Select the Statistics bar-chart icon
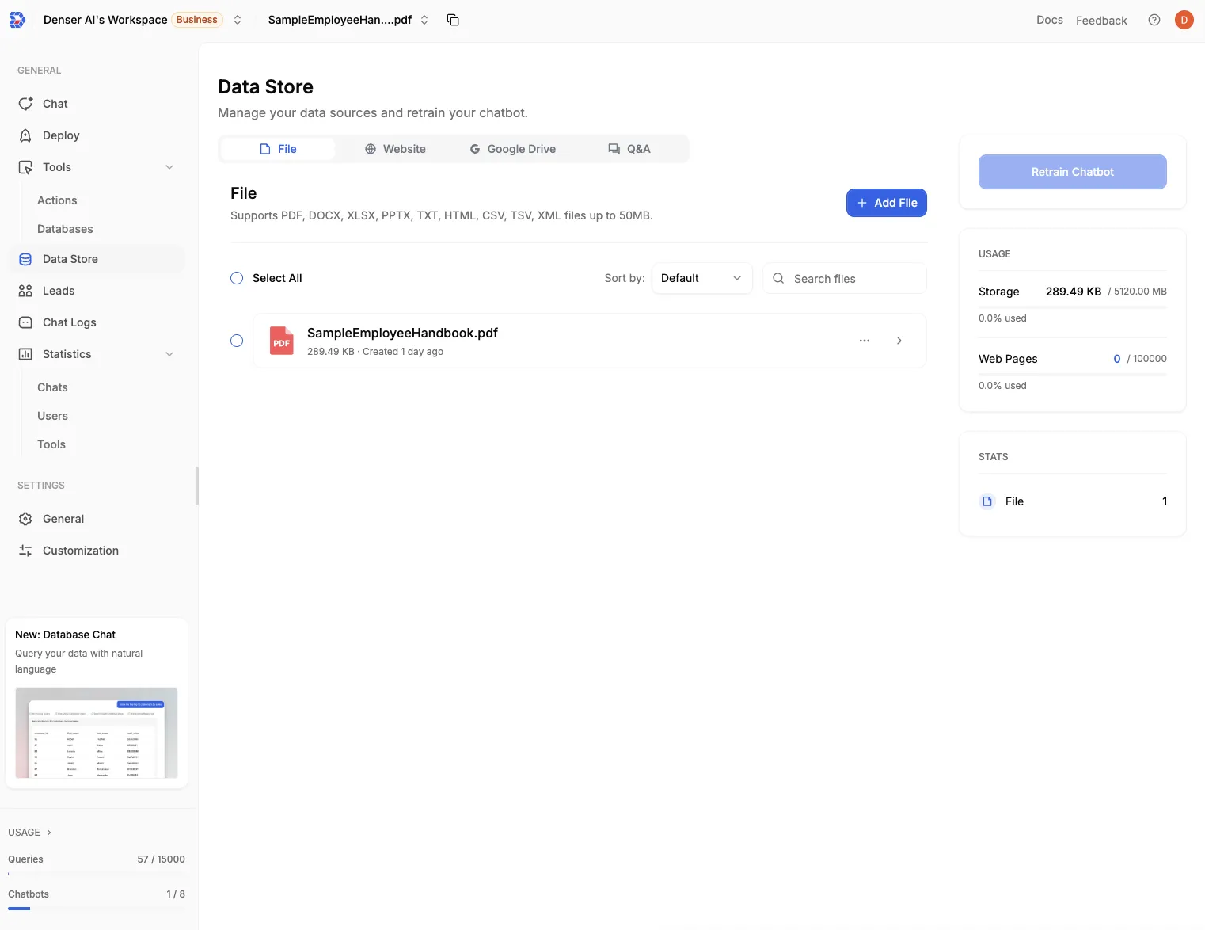 [x=25, y=354]
